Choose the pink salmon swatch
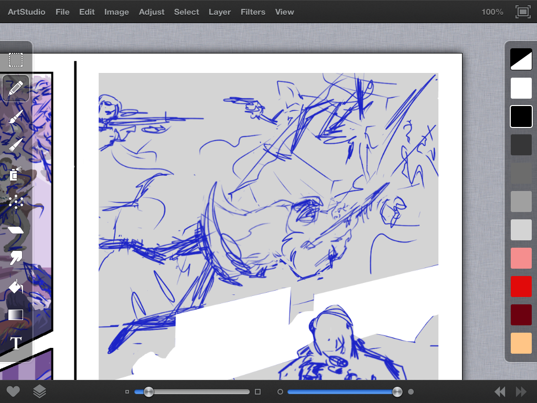537x403 pixels. point(521,258)
